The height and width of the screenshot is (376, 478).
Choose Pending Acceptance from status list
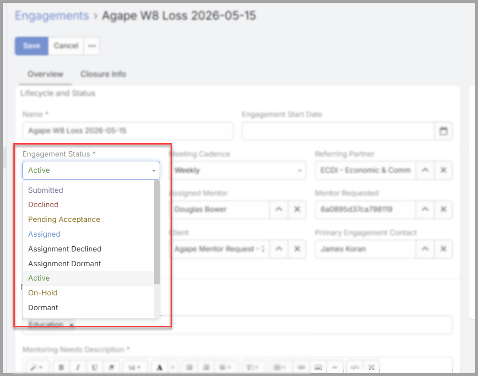(89, 219)
